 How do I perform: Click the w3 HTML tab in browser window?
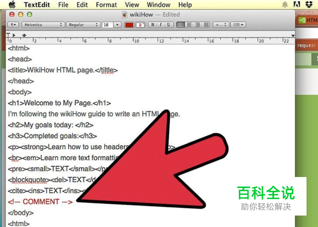point(307,20)
